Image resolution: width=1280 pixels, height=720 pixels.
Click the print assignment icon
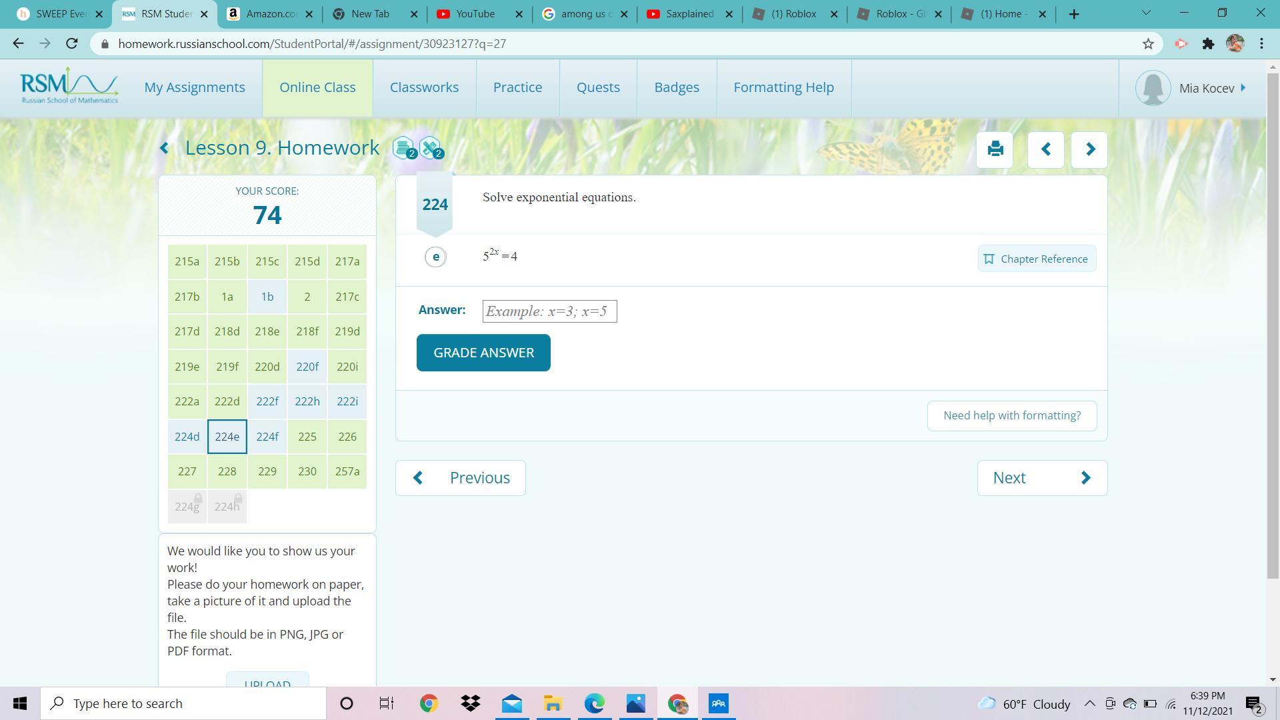(x=995, y=149)
